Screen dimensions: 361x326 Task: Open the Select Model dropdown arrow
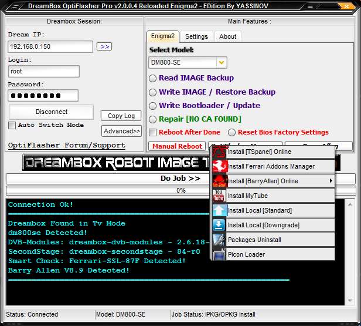click(222, 62)
